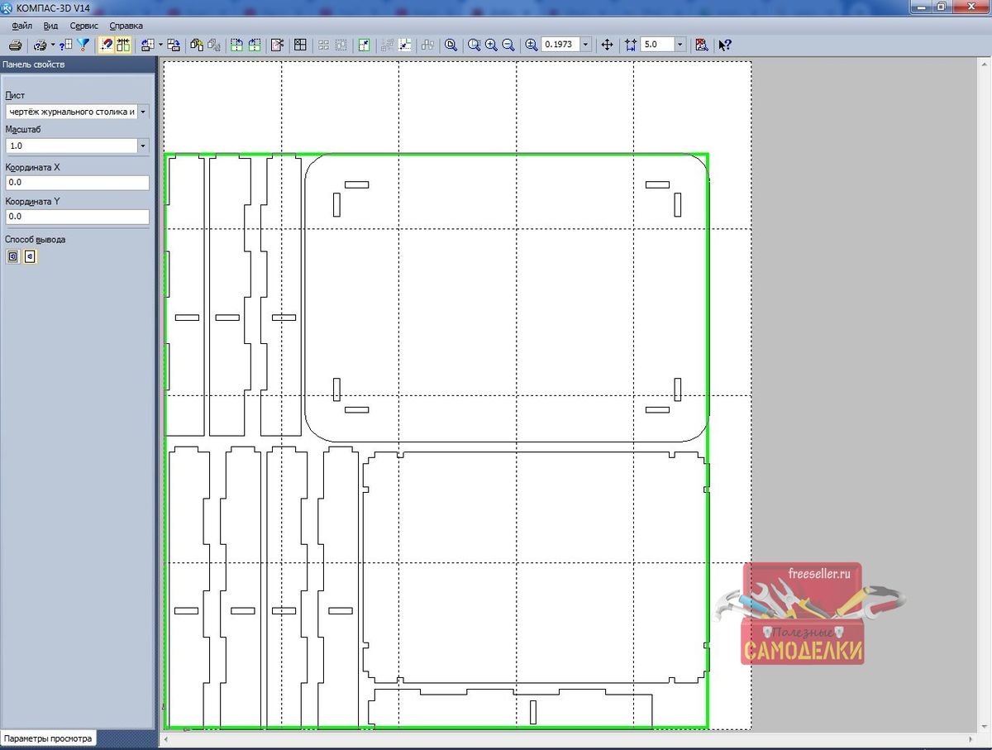Screen dimensions: 992x750
Task: Toggle the magnet snapping button
Action: (x=107, y=45)
